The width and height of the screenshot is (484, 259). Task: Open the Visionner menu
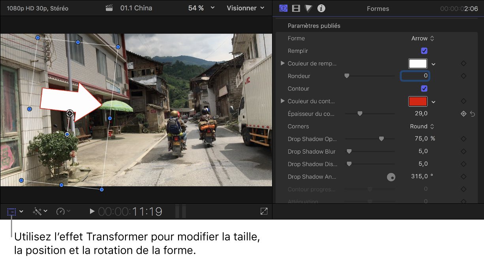click(x=245, y=8)
